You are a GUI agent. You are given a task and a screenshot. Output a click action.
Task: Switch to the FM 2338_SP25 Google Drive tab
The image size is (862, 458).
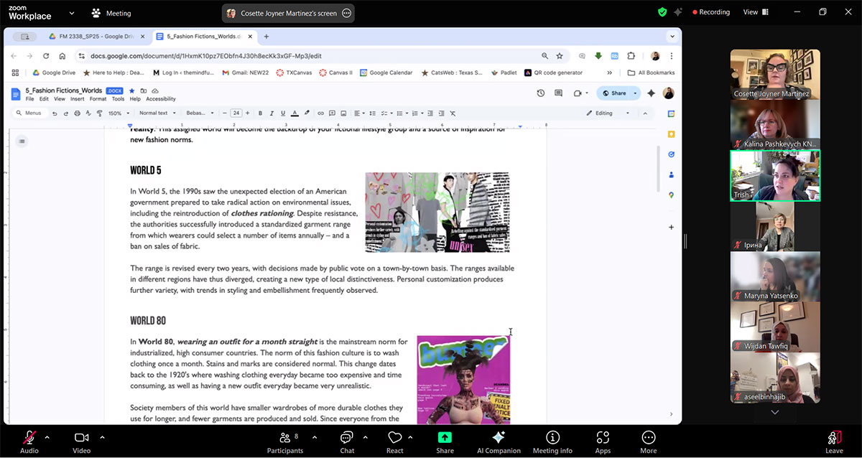tap(95, 36)
